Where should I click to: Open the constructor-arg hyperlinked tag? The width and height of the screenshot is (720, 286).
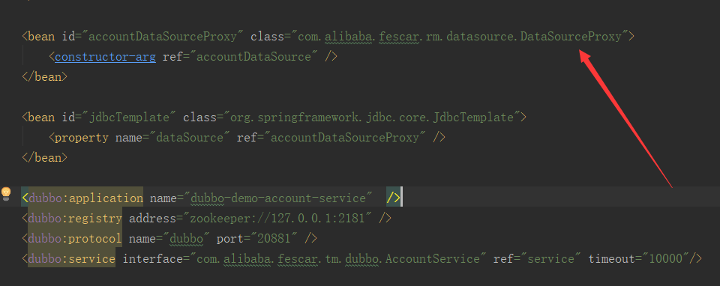(105, 57)
